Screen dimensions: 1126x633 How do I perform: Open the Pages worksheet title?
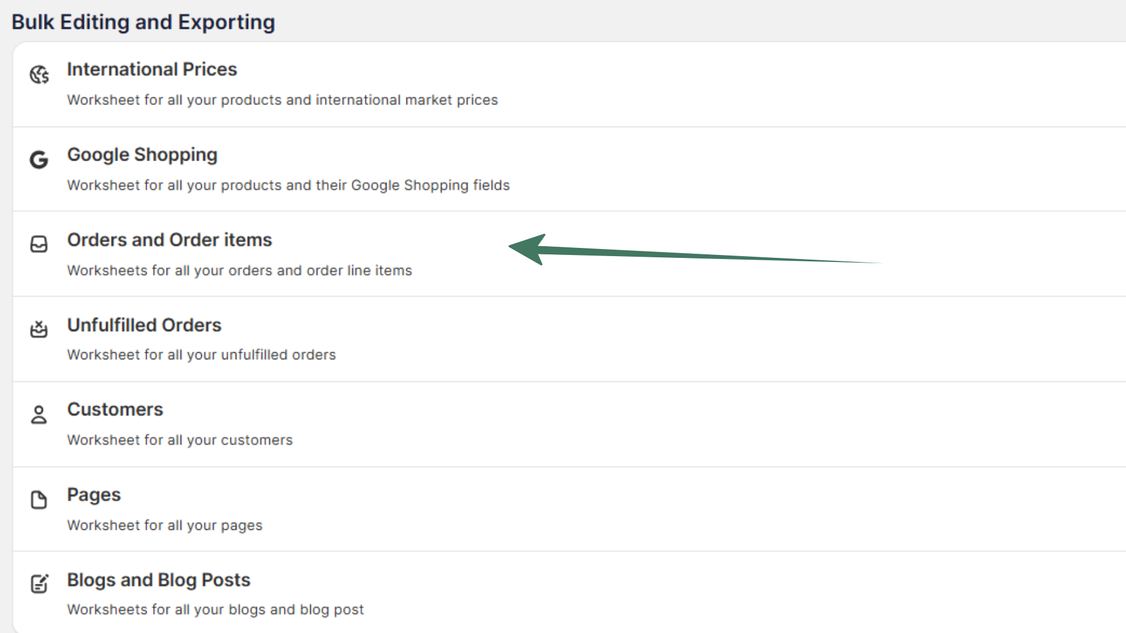point(94,495)
